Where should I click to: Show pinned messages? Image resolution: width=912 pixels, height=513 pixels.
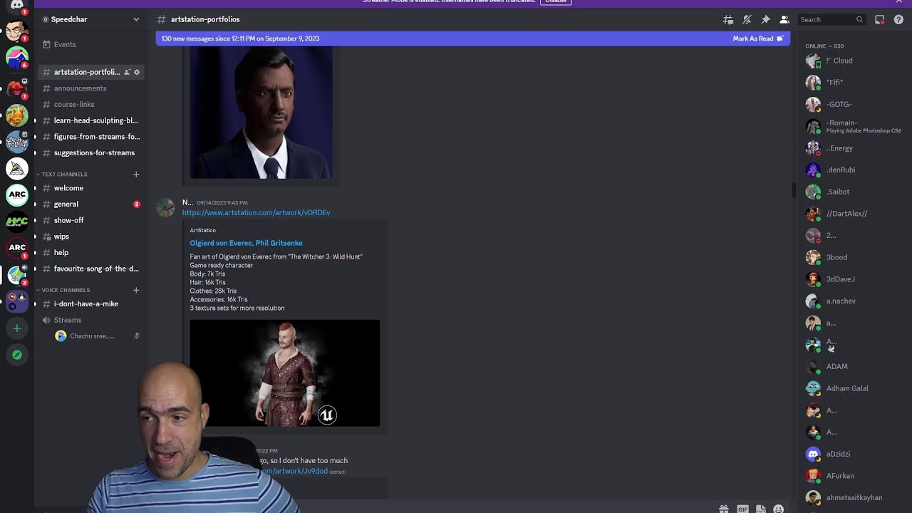click(x=765, y=20)
